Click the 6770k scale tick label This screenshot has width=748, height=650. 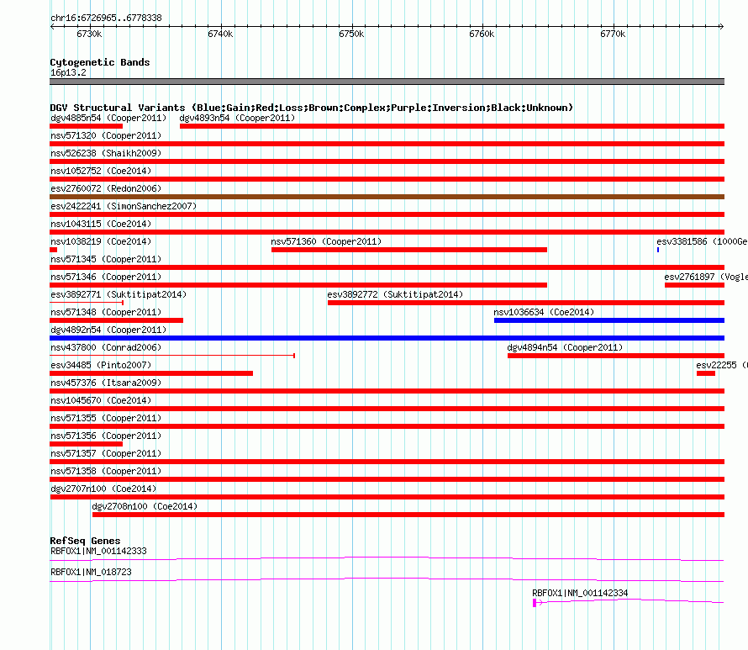(x=613, y=34)
